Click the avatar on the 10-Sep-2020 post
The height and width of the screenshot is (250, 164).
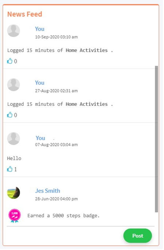pos(13,31)
